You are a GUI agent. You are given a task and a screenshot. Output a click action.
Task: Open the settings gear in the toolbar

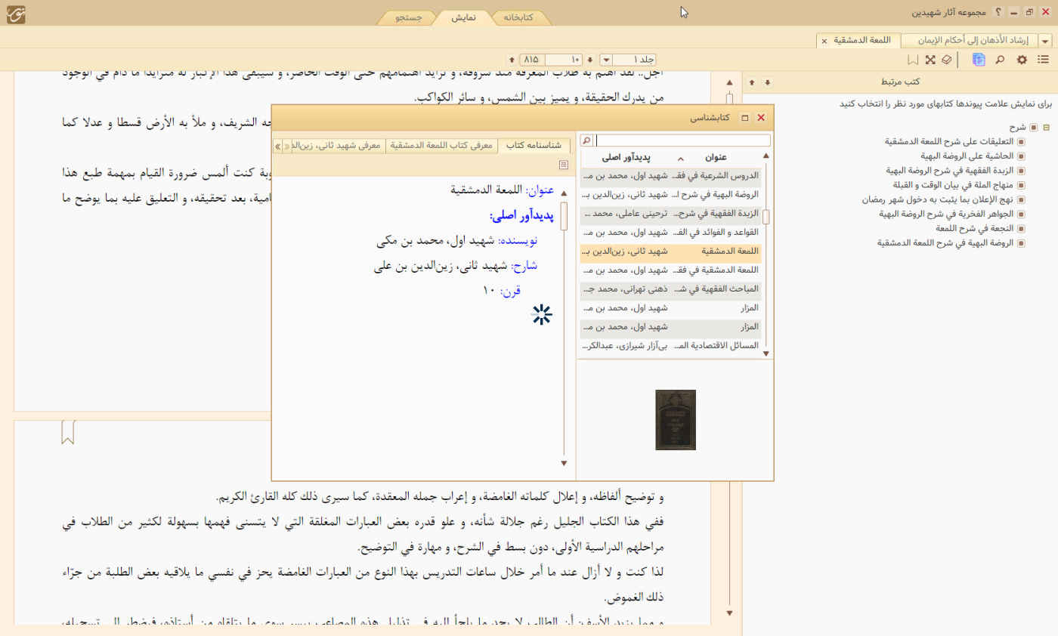1022,60
